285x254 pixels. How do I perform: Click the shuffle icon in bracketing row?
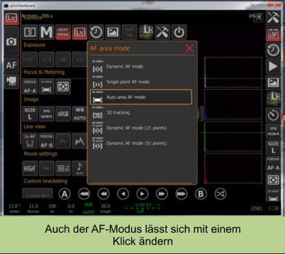(x=220, y=194)
